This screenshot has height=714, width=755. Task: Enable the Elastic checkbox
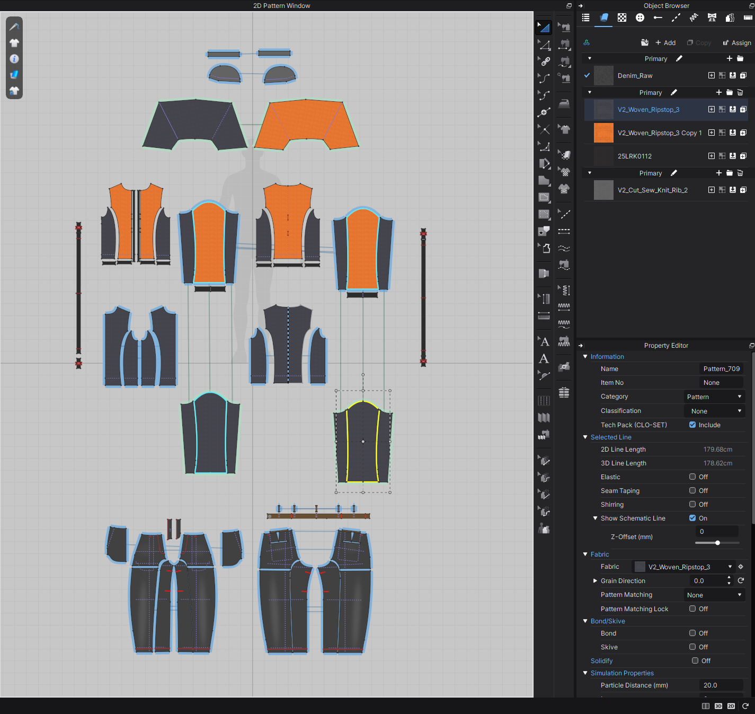tap(692, 477)
